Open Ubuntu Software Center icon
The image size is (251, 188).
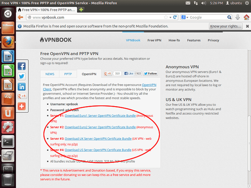[8, 99]
